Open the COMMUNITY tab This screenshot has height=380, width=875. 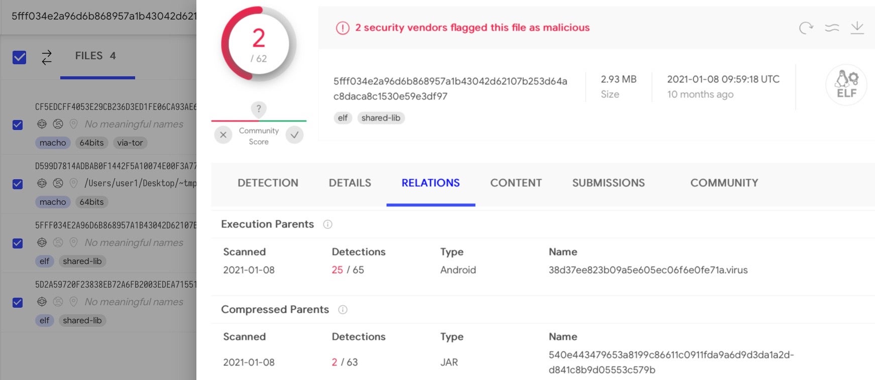tap(724, 183)
